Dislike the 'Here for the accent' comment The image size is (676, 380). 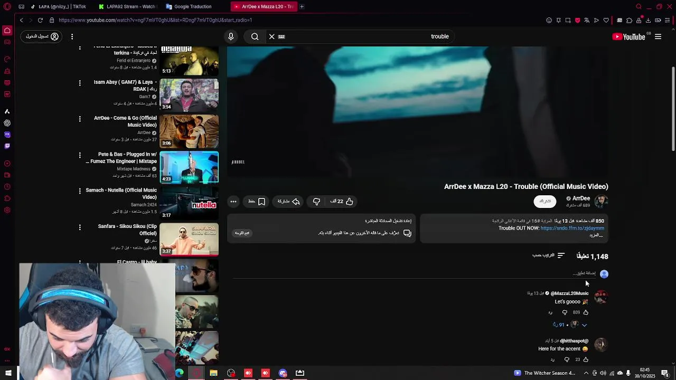click(567, 359)
